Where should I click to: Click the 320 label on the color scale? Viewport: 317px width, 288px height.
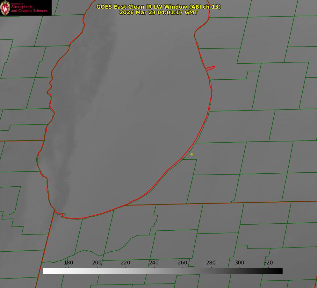point(268,263)
